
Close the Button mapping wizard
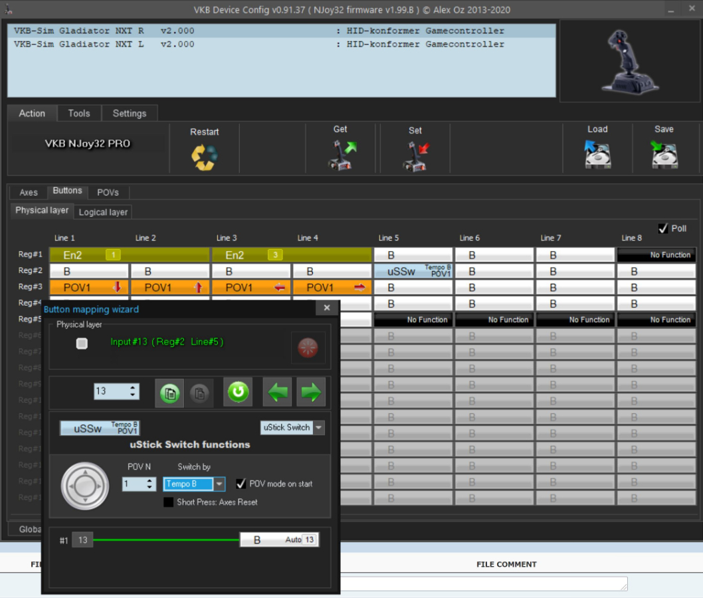327,308
